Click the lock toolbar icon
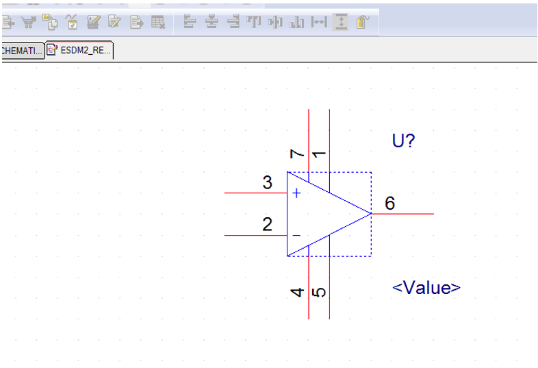This screenshot has height=368, width=538. click(363, 23)
